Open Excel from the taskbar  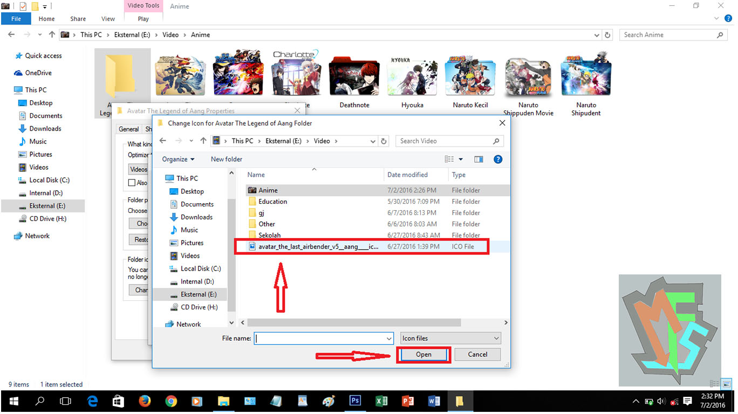[381, 401]
